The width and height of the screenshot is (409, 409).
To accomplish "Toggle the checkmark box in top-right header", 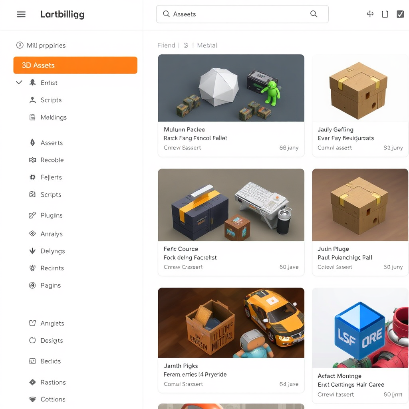I will click(400, 14).
